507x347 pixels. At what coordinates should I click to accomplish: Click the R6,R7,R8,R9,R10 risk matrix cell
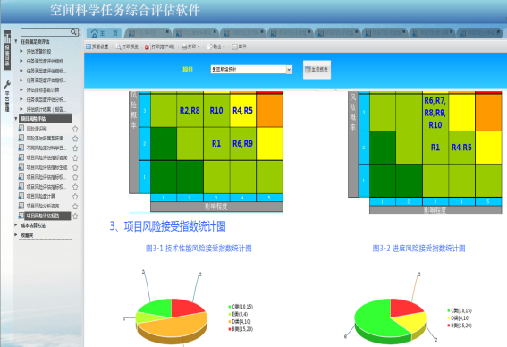(x=435, y=113)
